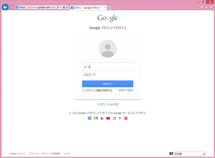Viewport: 215px width, 158px height.
Task: Open browser Tools gear icon
Action: click(211, 7)
